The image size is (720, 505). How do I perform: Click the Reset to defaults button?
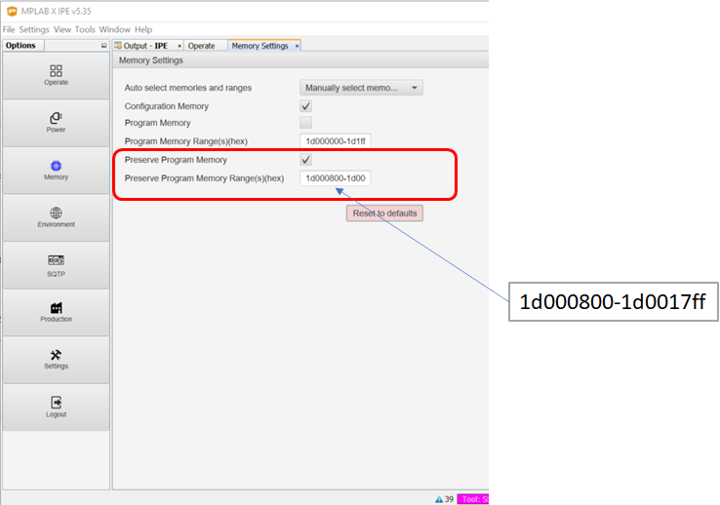pos(384,214)
